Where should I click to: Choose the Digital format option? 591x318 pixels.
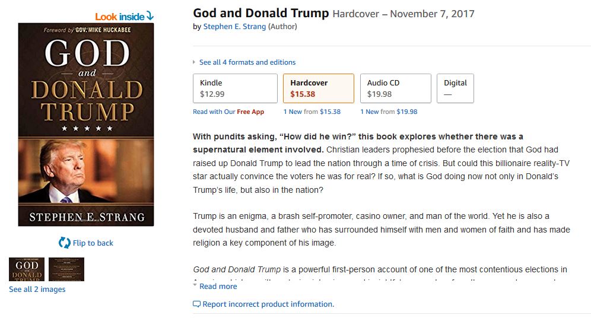click(455, 88)
